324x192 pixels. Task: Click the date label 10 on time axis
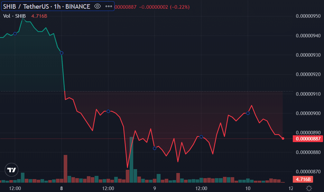point(248,188)
